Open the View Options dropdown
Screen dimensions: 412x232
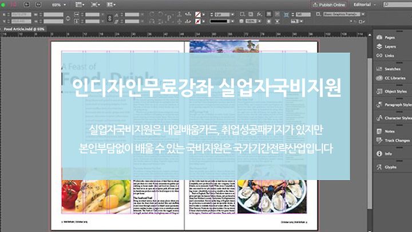point(80,5)
